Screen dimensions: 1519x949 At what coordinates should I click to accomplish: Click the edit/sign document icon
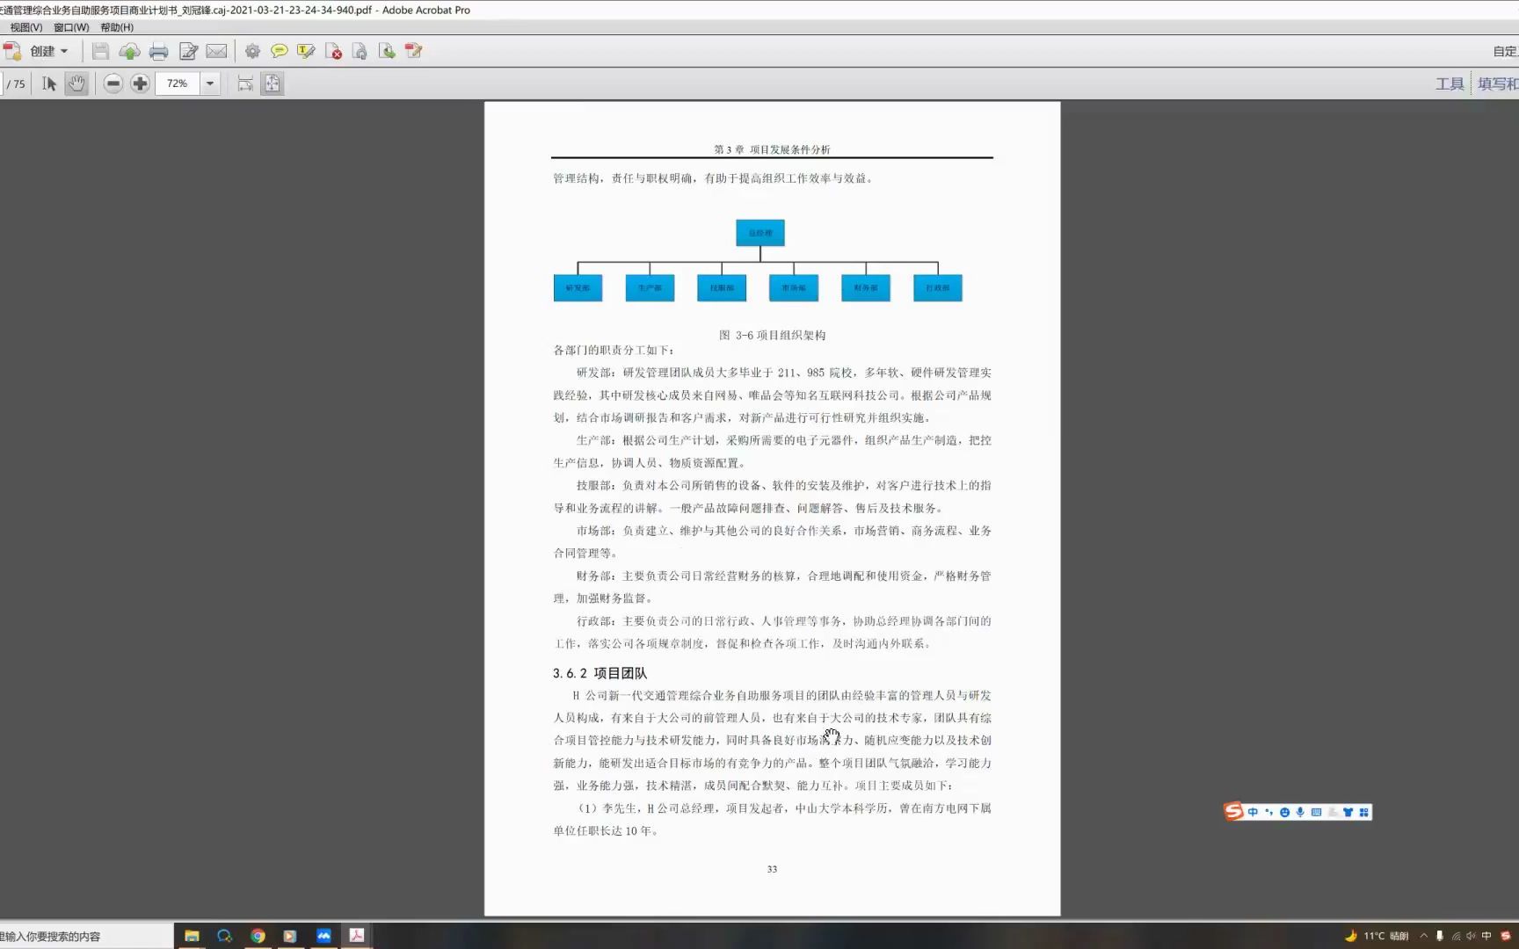188,51
